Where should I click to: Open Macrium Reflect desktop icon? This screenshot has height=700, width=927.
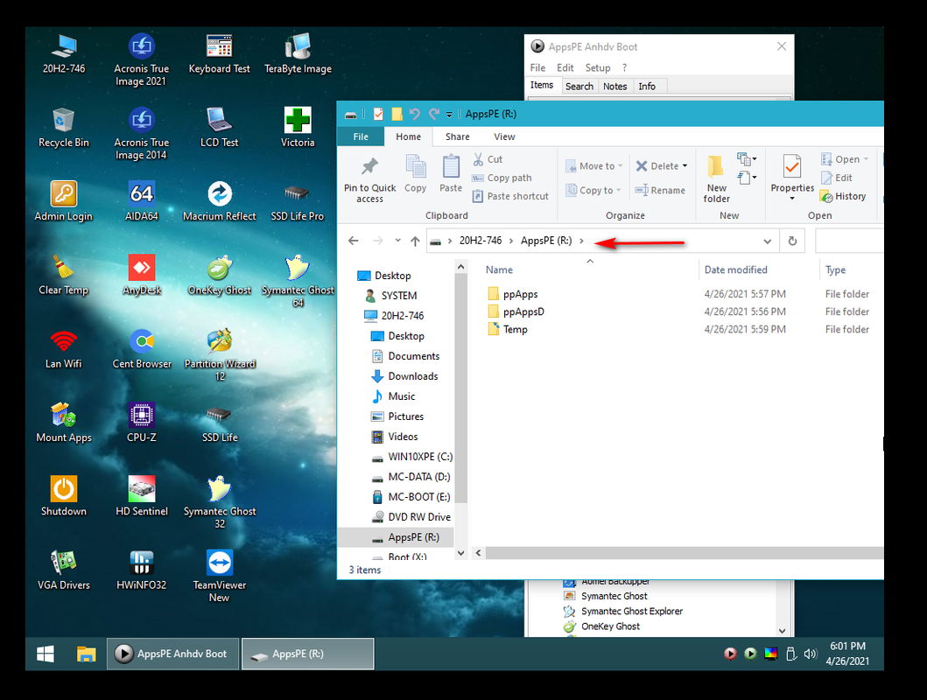pyautogui.click(x=220, y=201)
